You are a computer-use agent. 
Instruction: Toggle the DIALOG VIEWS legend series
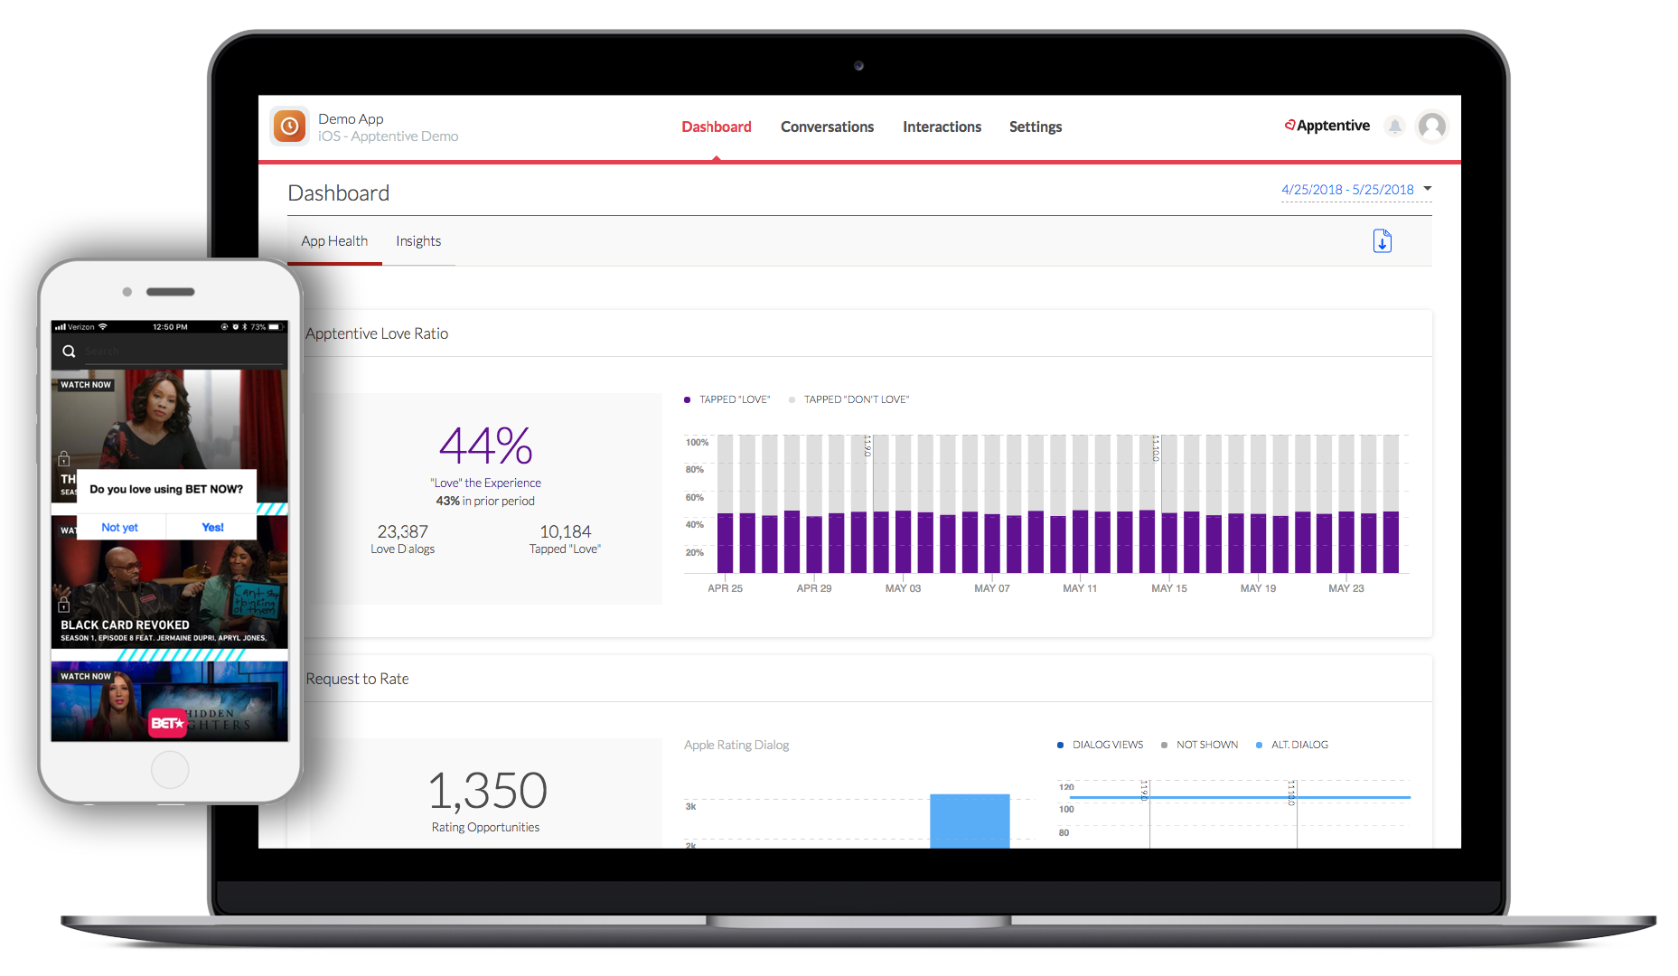tap(1101, 745)
